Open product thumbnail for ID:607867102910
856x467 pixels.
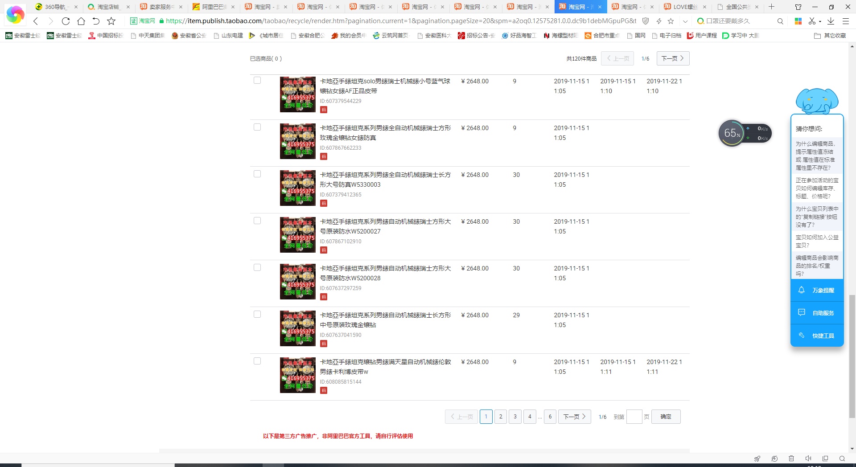tap(298, 235)
